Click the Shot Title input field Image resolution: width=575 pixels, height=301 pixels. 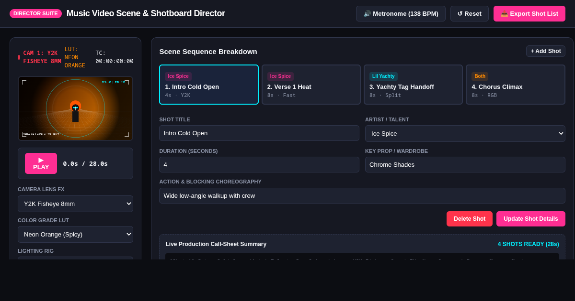[x=259, y=133]
